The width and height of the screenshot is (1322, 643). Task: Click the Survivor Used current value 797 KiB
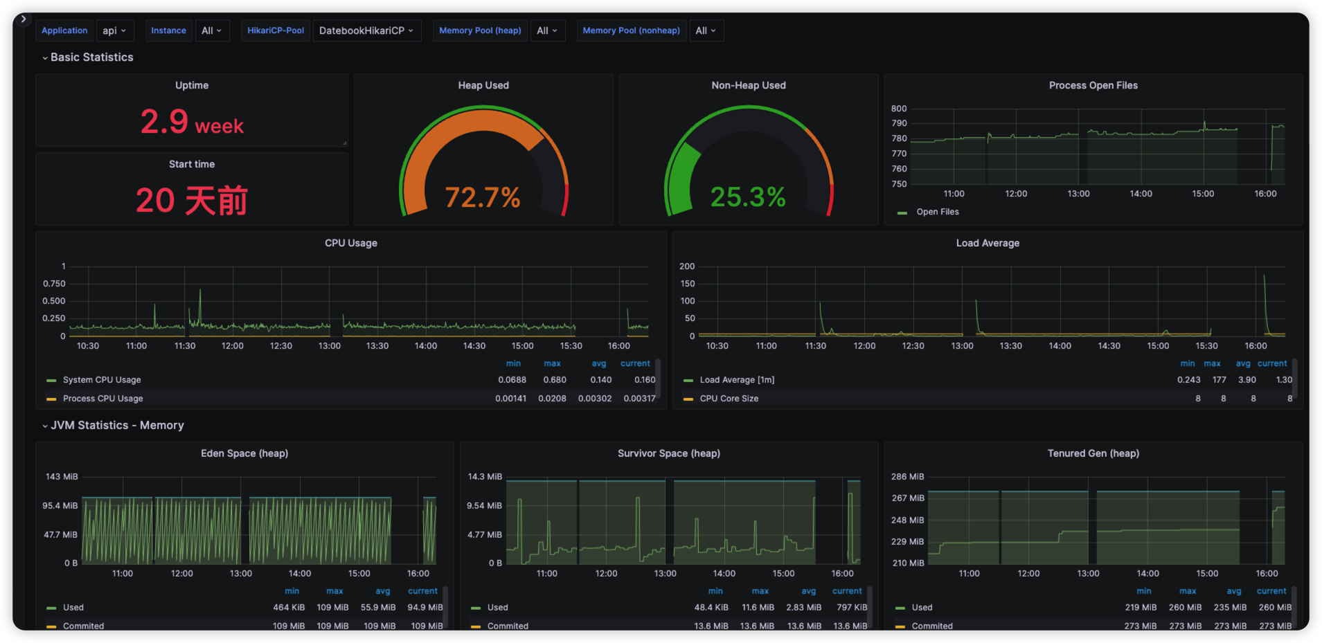point(852,608)
